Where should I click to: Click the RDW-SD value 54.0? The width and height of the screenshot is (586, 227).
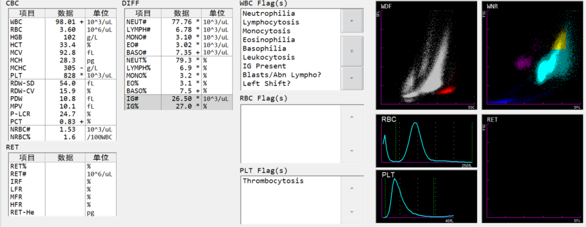point(69,84)
